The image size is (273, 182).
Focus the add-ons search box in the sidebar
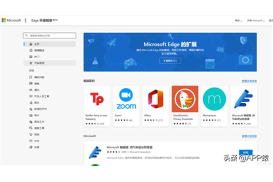click(50, 35)
